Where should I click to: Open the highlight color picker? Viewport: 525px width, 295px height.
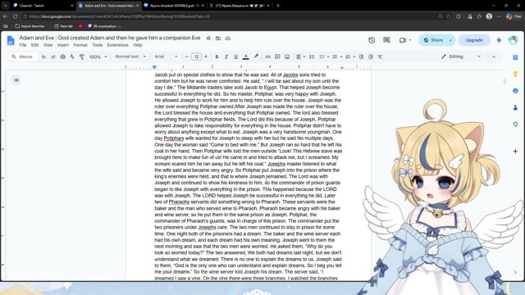(256, 57)
